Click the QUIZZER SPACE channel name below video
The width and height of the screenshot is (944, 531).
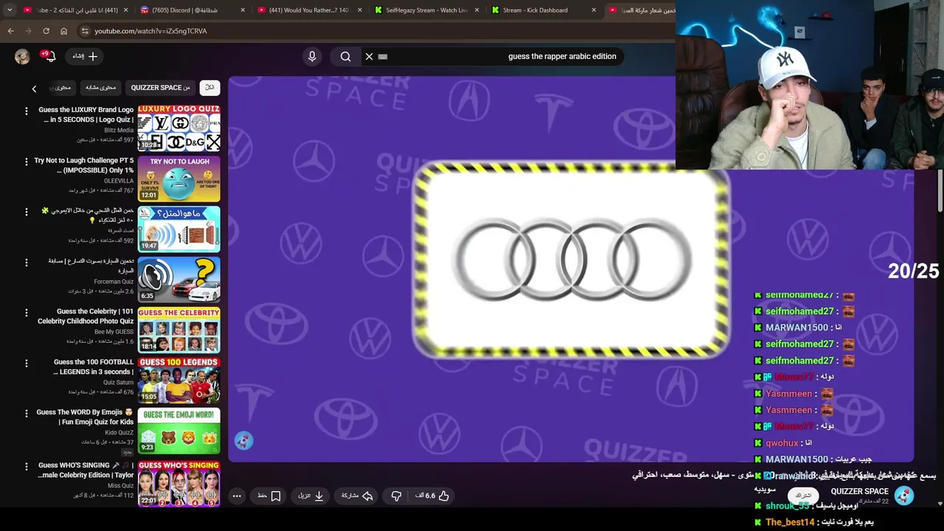(x=859, y=491)
